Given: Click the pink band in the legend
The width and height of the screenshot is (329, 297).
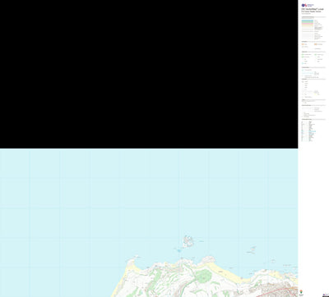Looking at the screenshot, I should pos(308,24).
